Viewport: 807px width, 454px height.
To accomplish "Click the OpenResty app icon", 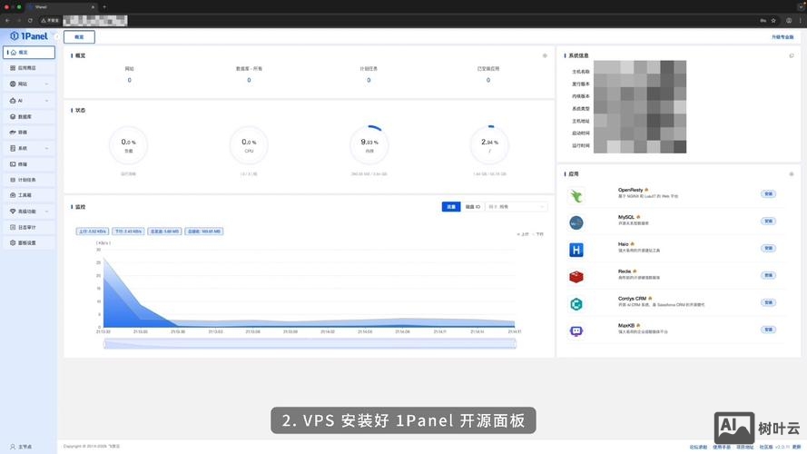I will click(576, 195).
